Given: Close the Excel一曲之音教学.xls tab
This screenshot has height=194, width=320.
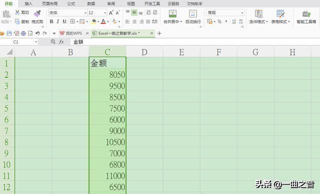Looking at the screenshot, I should [x=151, y=33].
